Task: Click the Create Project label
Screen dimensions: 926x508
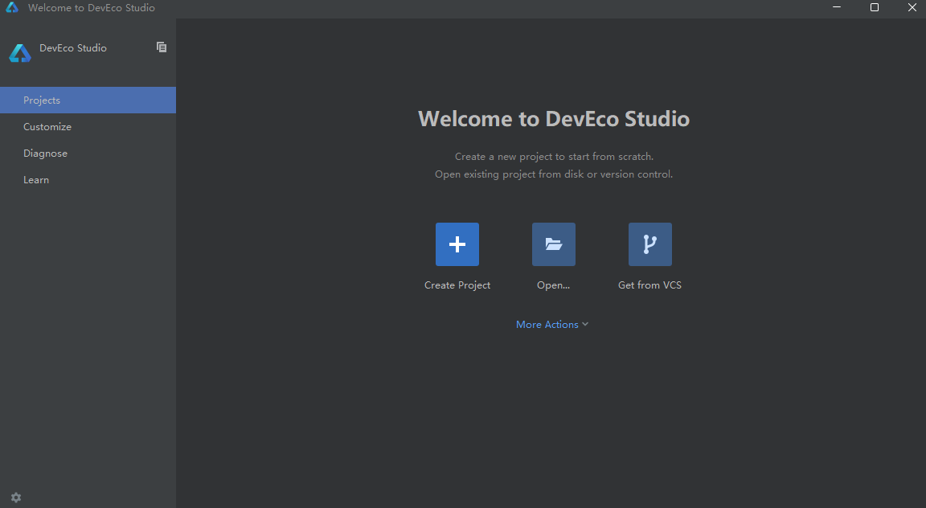Action: click(457, 285)
